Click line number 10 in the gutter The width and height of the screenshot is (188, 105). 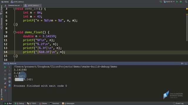[5, 36]
